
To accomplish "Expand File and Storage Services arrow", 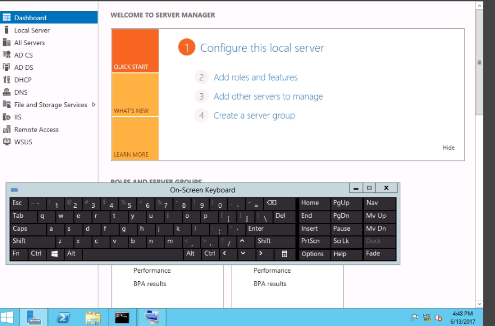I will pos(94,104).
